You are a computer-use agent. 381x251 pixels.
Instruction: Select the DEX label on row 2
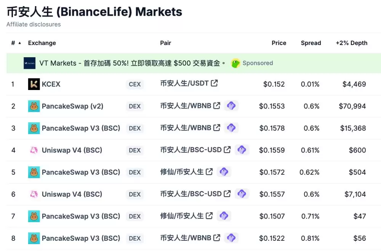point(134,106)
